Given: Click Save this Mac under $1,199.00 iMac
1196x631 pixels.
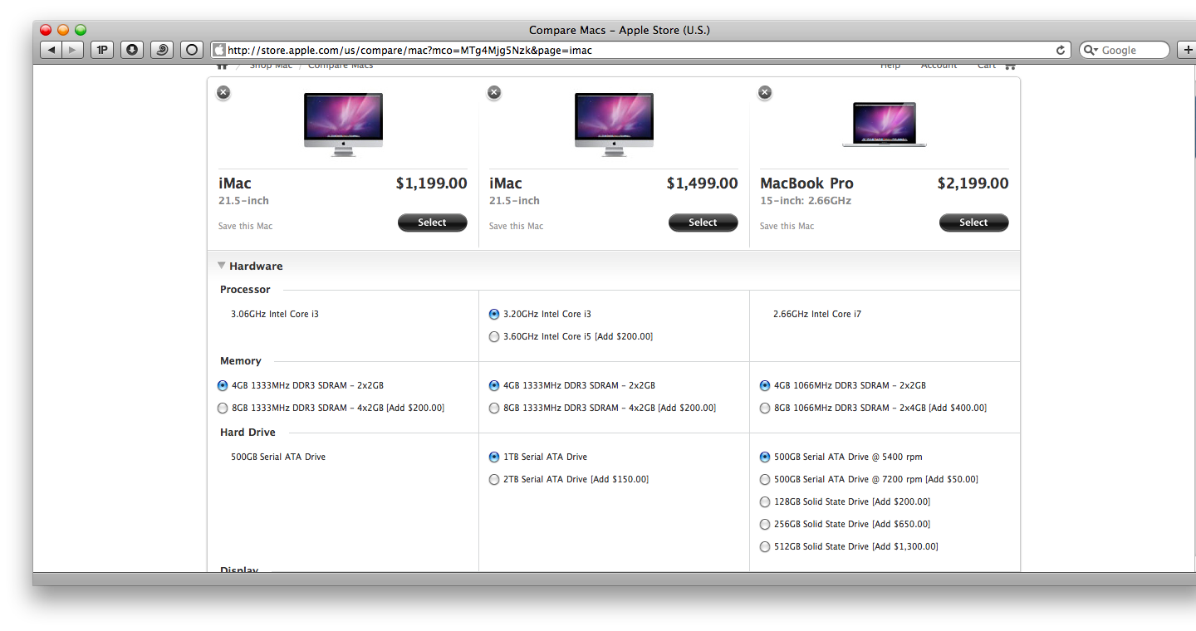Looking at the screenshot, I should tap(245, 226).
